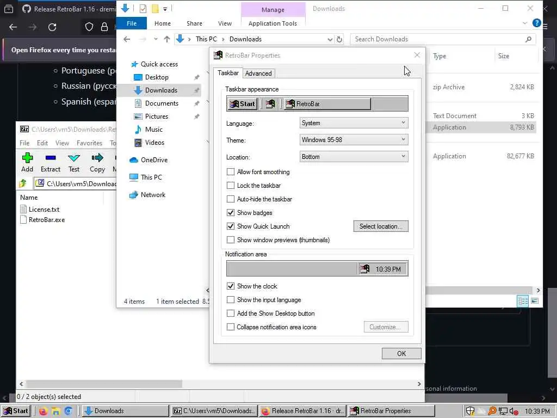Click the 7-Zip up-folder icon
The image size is (557, 418).
pyautogui.click(x=23, y=183)
